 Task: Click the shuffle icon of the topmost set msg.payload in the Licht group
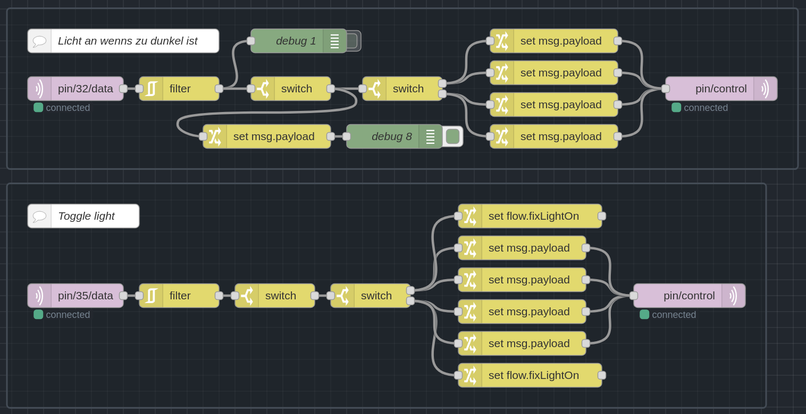click(502, 41)
